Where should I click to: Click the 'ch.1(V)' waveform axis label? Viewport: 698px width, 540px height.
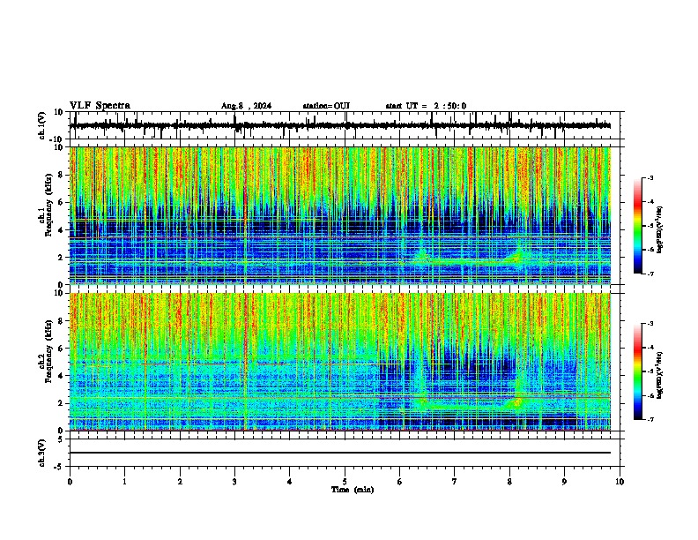click(x=42, y=125)
